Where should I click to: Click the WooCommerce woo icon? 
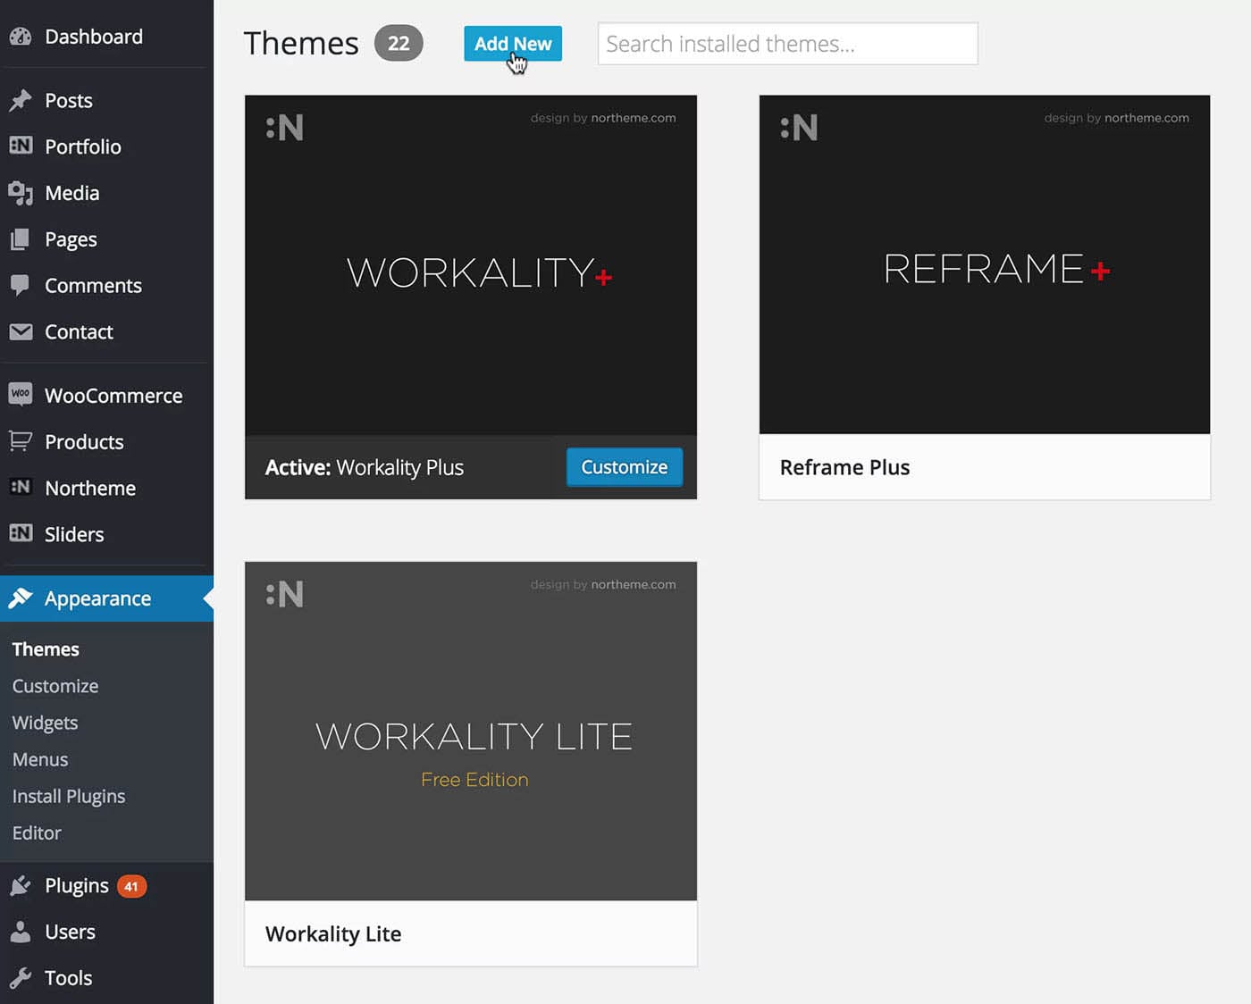click(x=21, y=394)
